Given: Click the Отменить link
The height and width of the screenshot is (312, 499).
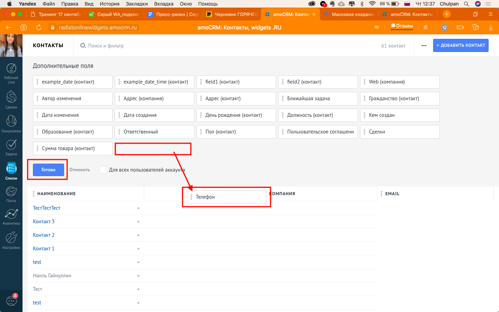Looking at the screenshot, I should click(80, 170).
